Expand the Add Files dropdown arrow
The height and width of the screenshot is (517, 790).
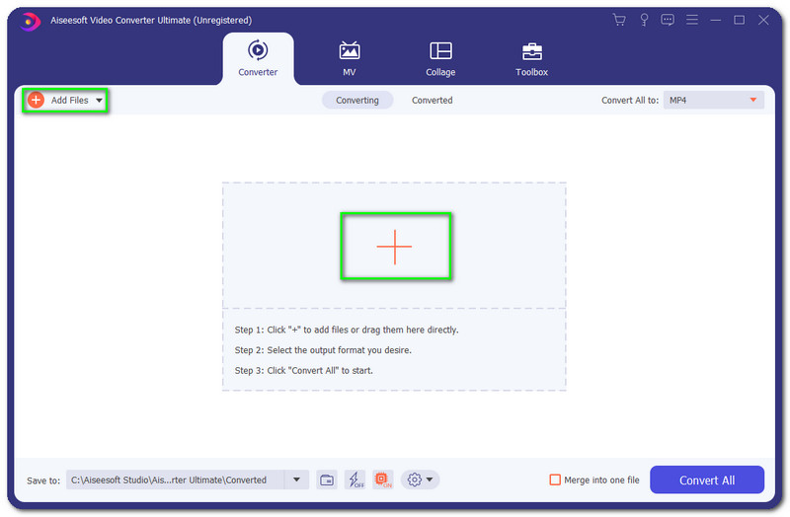pos(100,100)
